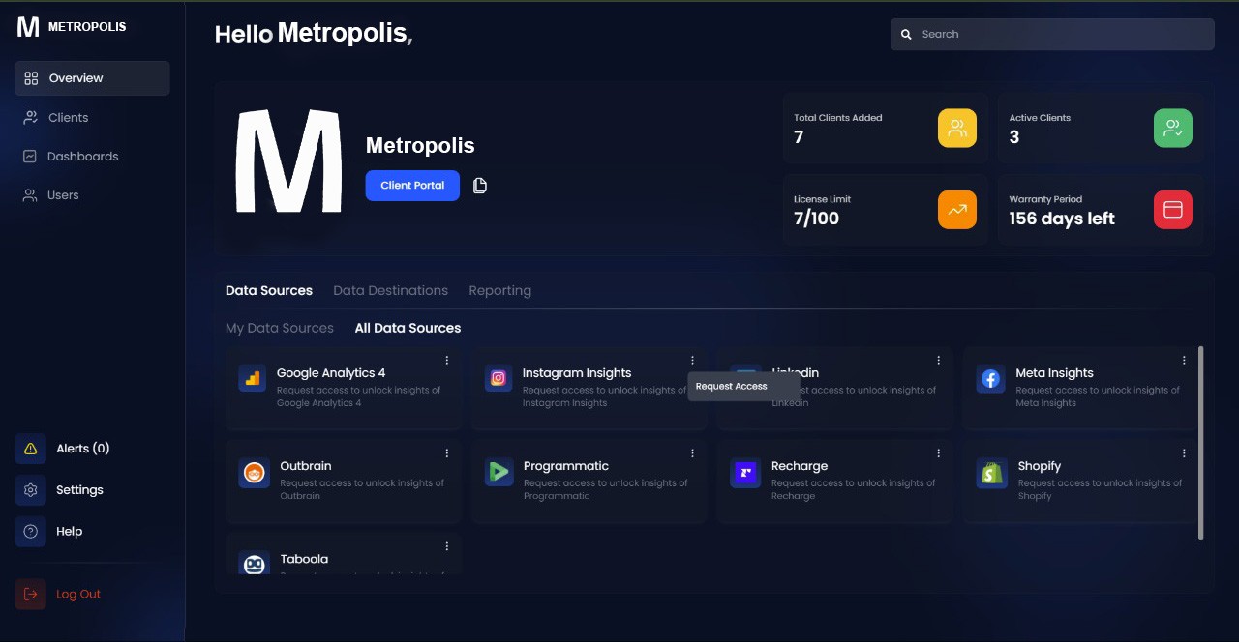Click the Dashboards chart icon
The height and width of the screenshot is (642, 1239).
29,156
